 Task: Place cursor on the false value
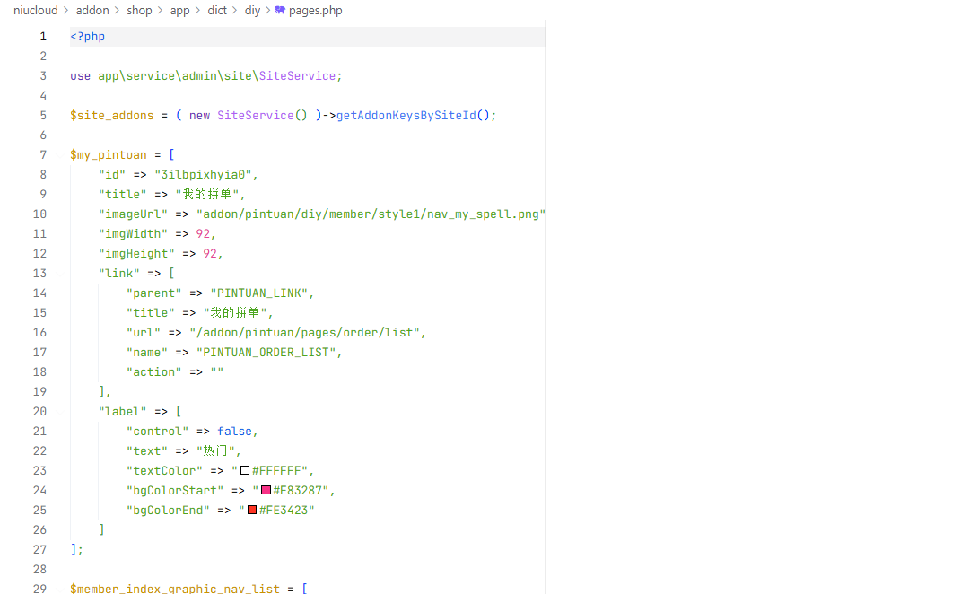pyautogui.click(x=234, y=431)
